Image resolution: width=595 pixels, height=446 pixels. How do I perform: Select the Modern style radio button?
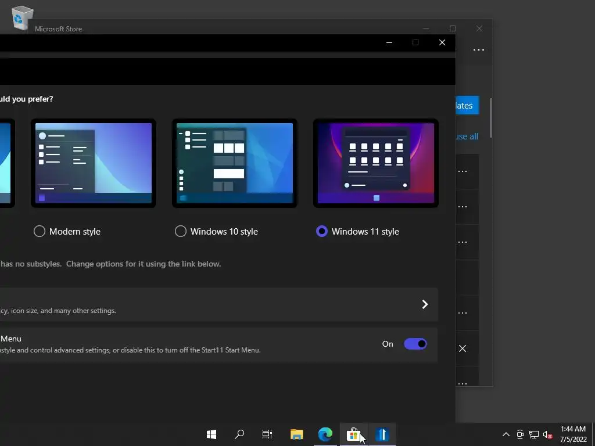click(40, 231)
